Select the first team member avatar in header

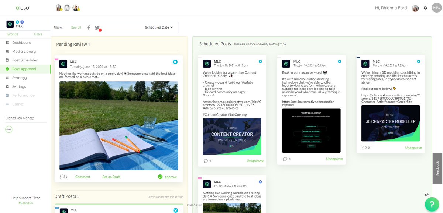59,8
